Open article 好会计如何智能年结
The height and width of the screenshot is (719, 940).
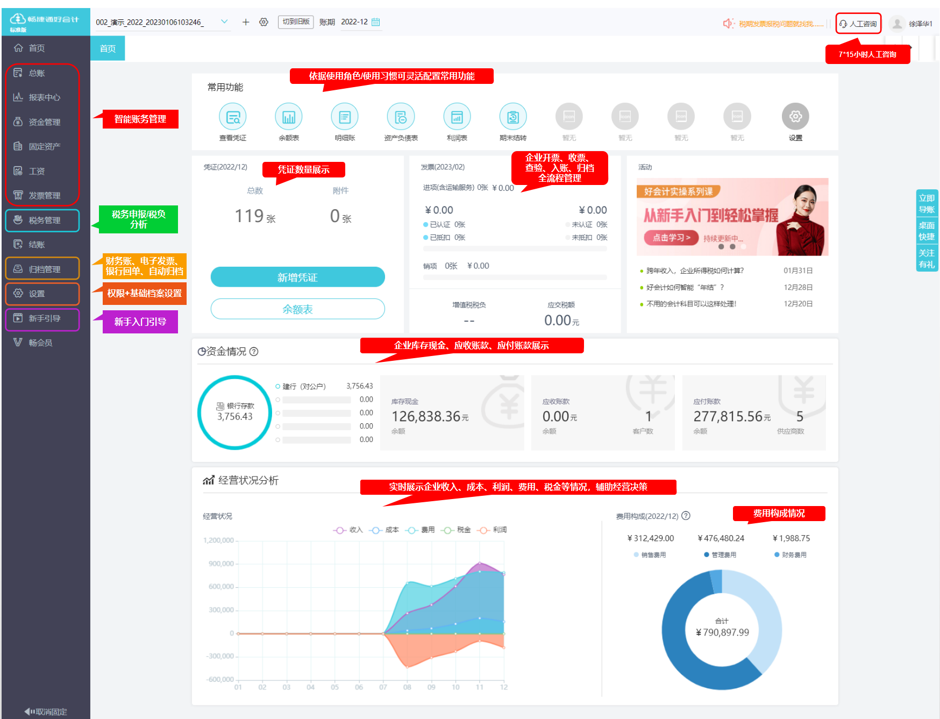coord(685,287)
